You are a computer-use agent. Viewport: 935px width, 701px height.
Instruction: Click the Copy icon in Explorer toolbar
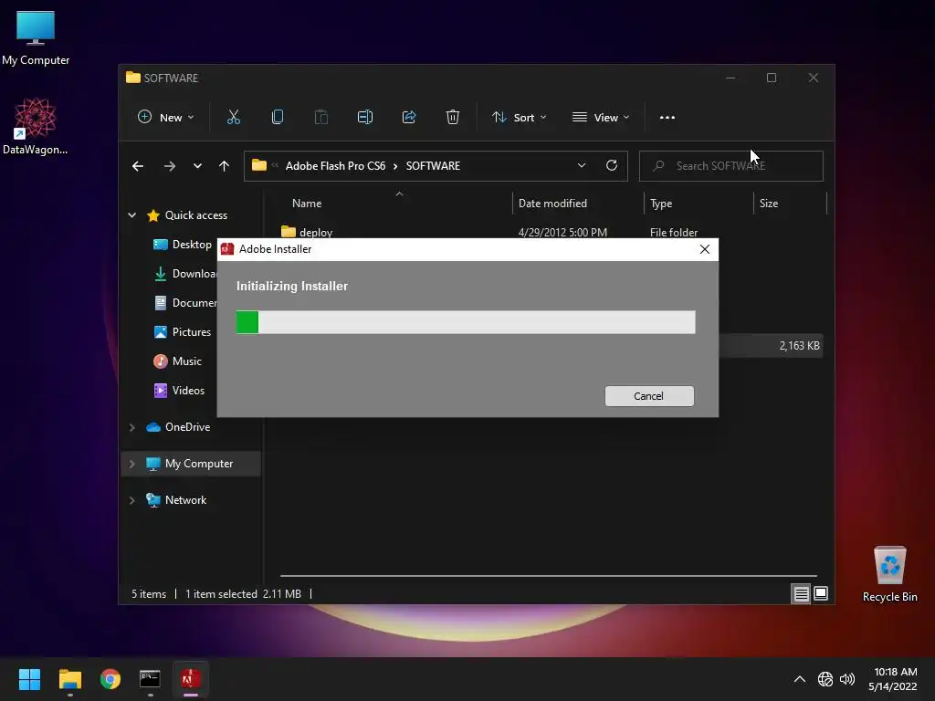(x=278, y=118)
